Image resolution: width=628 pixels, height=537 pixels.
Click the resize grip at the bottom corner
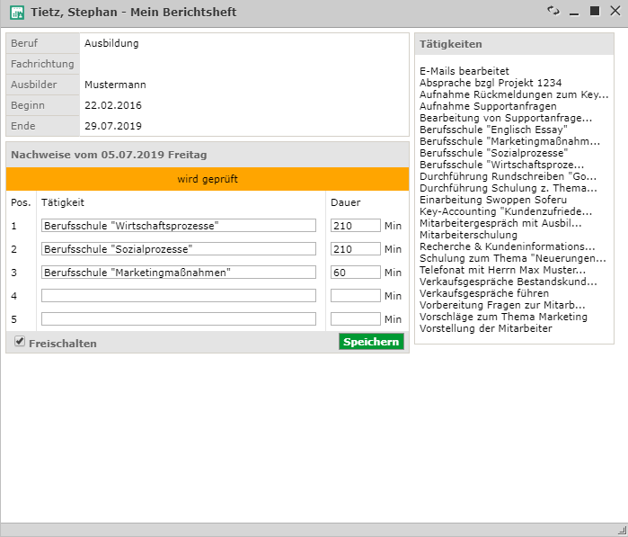(623, 530)
